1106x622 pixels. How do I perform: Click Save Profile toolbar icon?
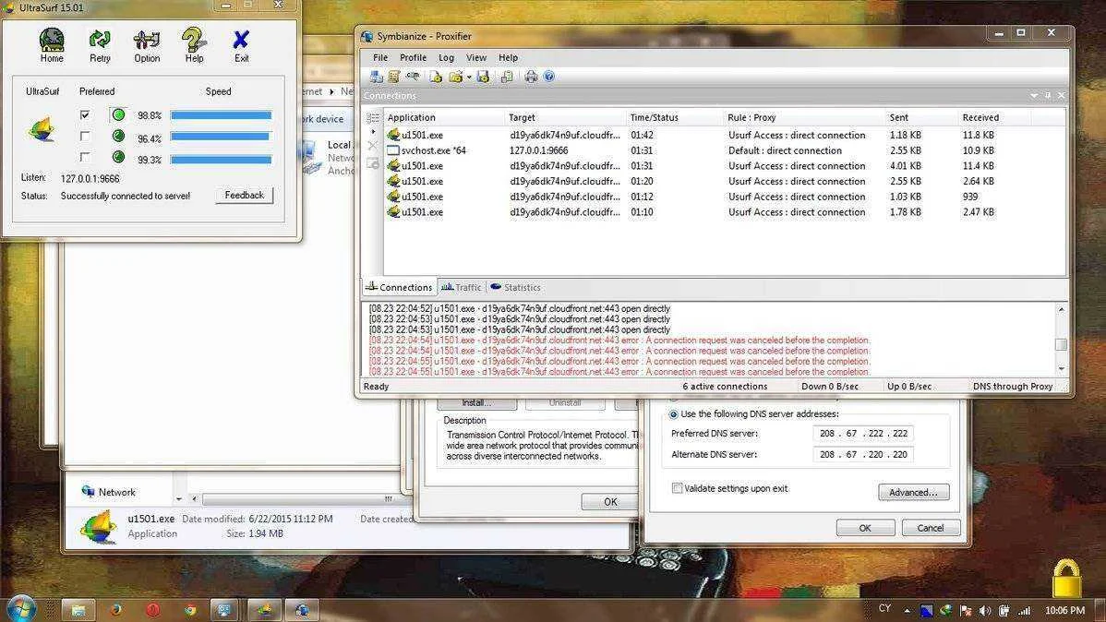point(483,77)
